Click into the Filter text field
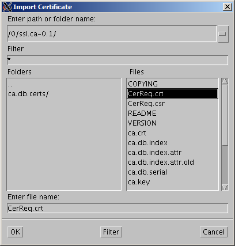The width and height of the screenshot is (235, 246). click(x=117, y=60)
